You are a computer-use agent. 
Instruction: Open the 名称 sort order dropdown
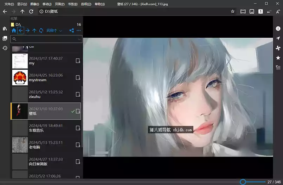[54, 31]
